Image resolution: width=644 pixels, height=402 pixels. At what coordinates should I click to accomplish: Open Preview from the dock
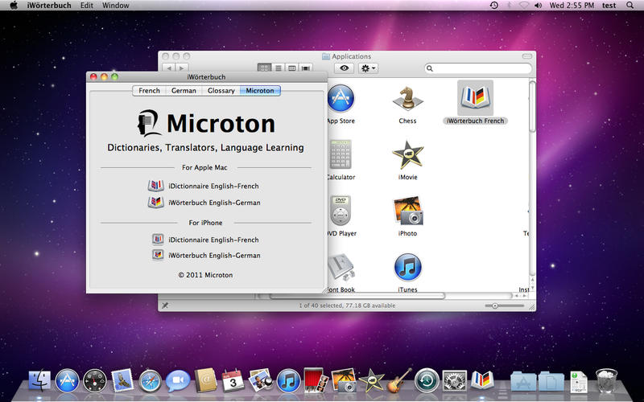click(x=261, y=379)
